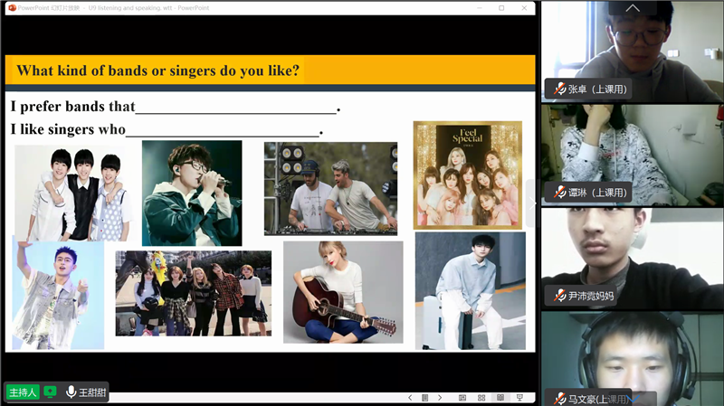Click muted mic icon for 马文豪
This screenshot has width=724, height=406.
(x=559, y=399)
